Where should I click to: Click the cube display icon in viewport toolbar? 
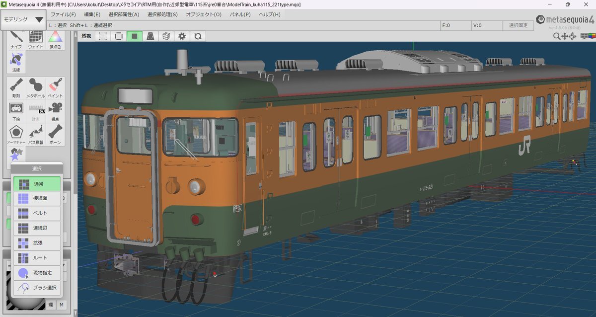(x=166, y=36)
